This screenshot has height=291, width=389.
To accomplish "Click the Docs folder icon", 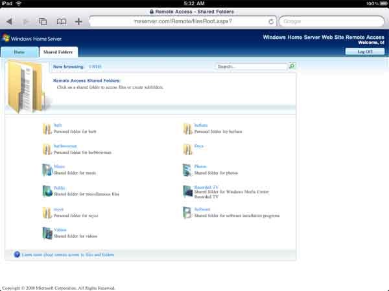I will point(187,150).
